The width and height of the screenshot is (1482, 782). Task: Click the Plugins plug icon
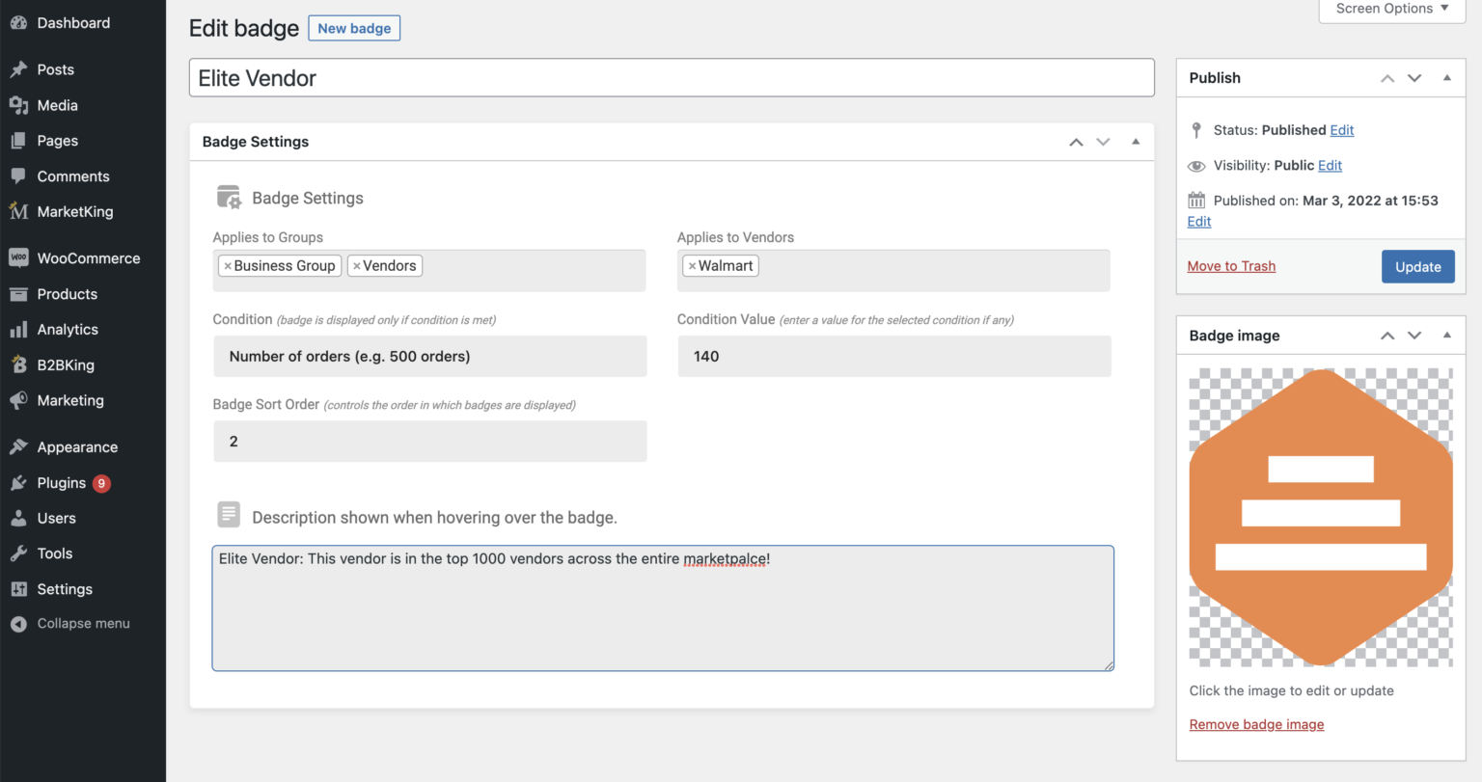18,483
